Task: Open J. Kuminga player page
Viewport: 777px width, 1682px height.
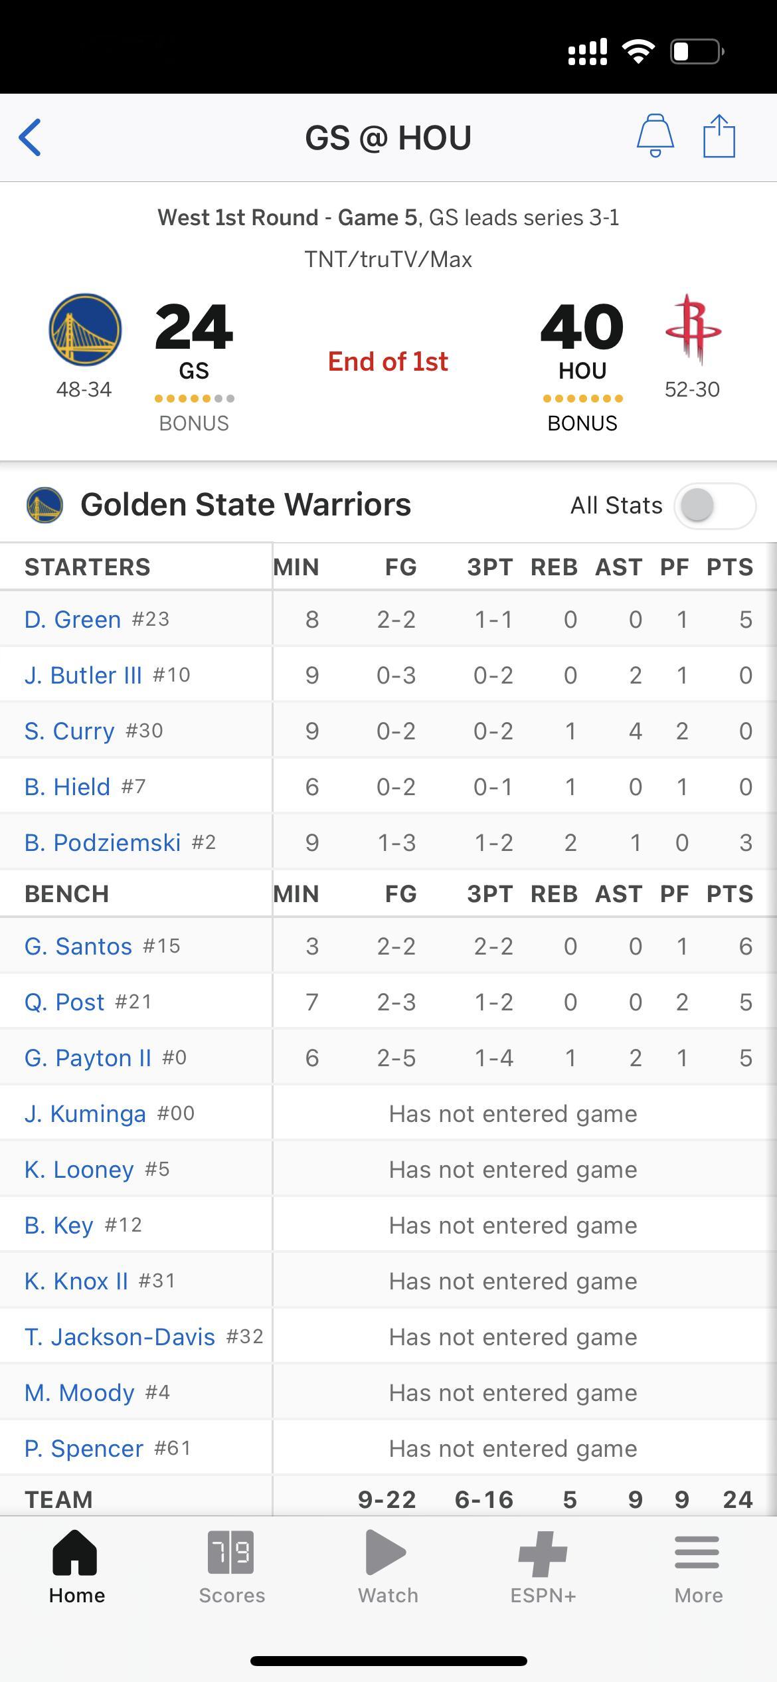Action: point(85,1113)
